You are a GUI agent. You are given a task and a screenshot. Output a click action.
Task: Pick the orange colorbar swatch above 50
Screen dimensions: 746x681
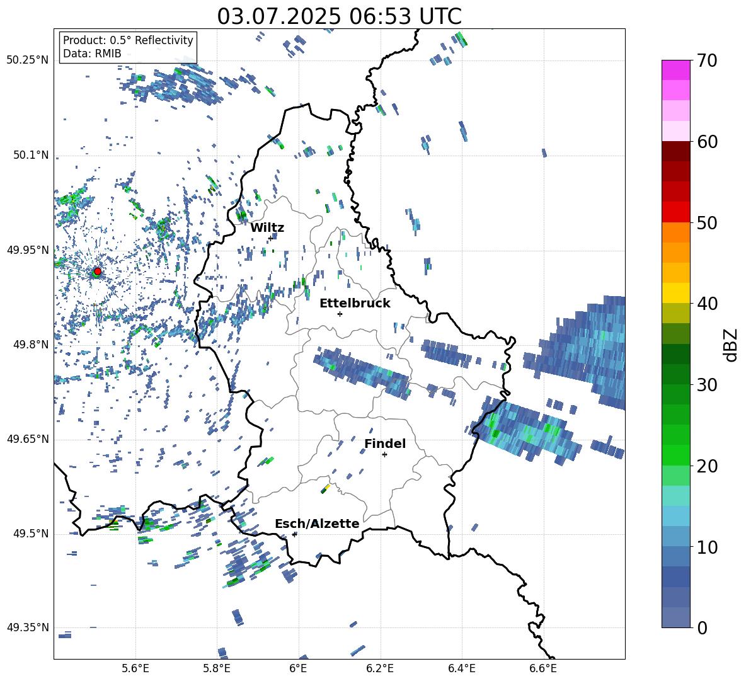pyautogui.click(x=676, y=232)
